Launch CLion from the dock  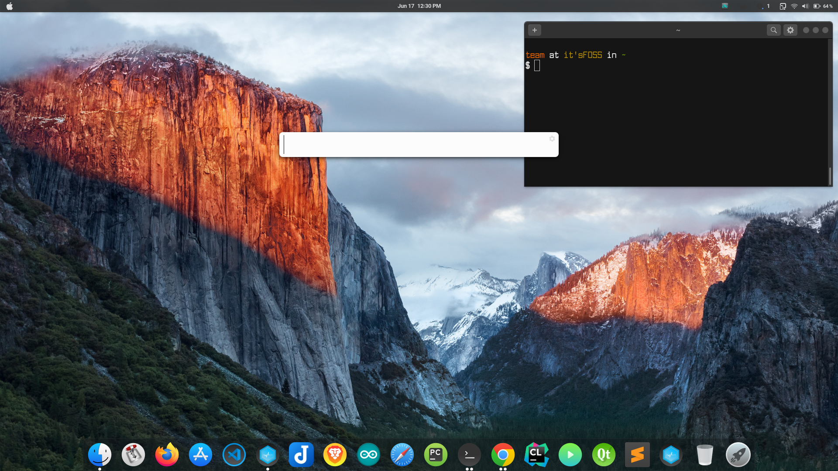(536, 455)
